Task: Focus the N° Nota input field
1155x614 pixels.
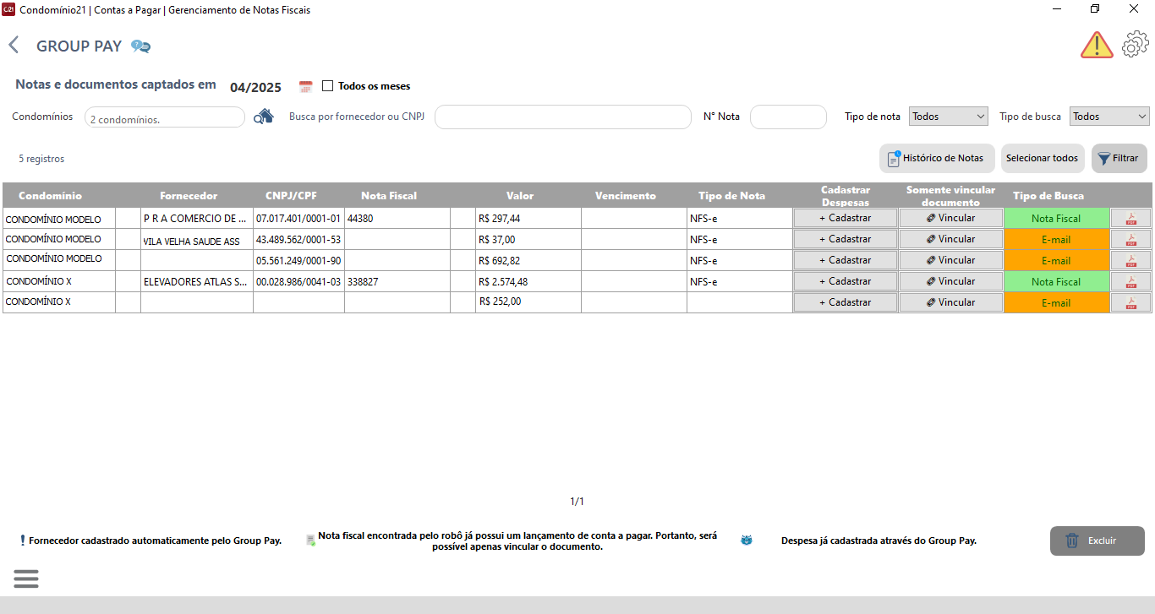Action: click(x=788, y=117)
